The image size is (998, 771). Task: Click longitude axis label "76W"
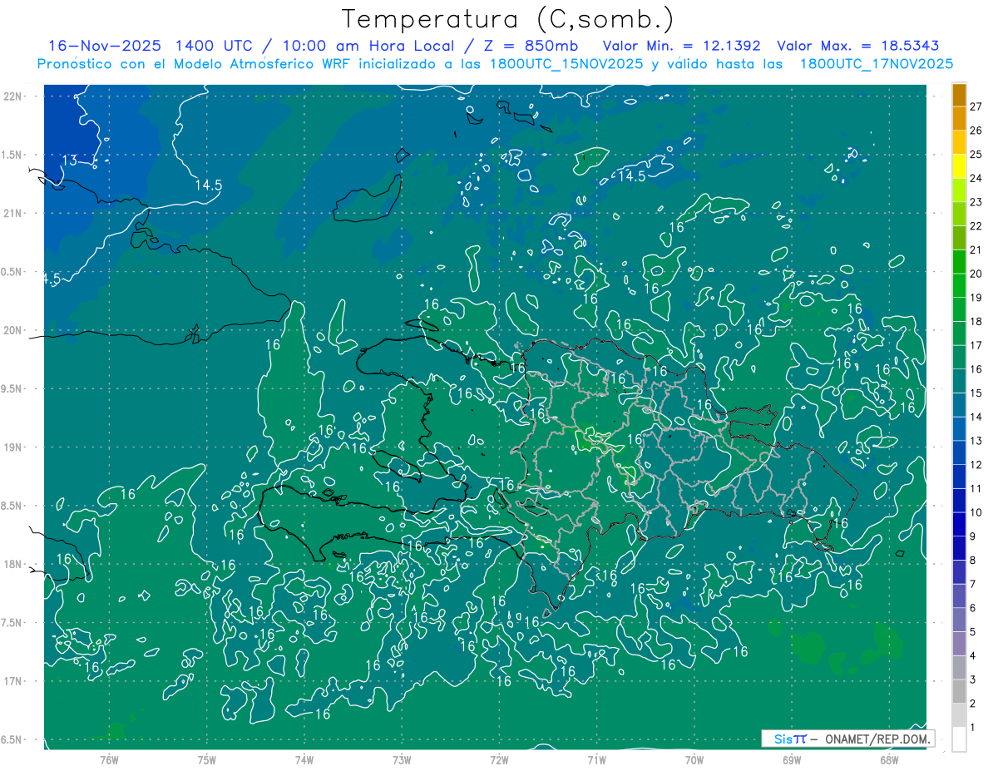(109, 759)
